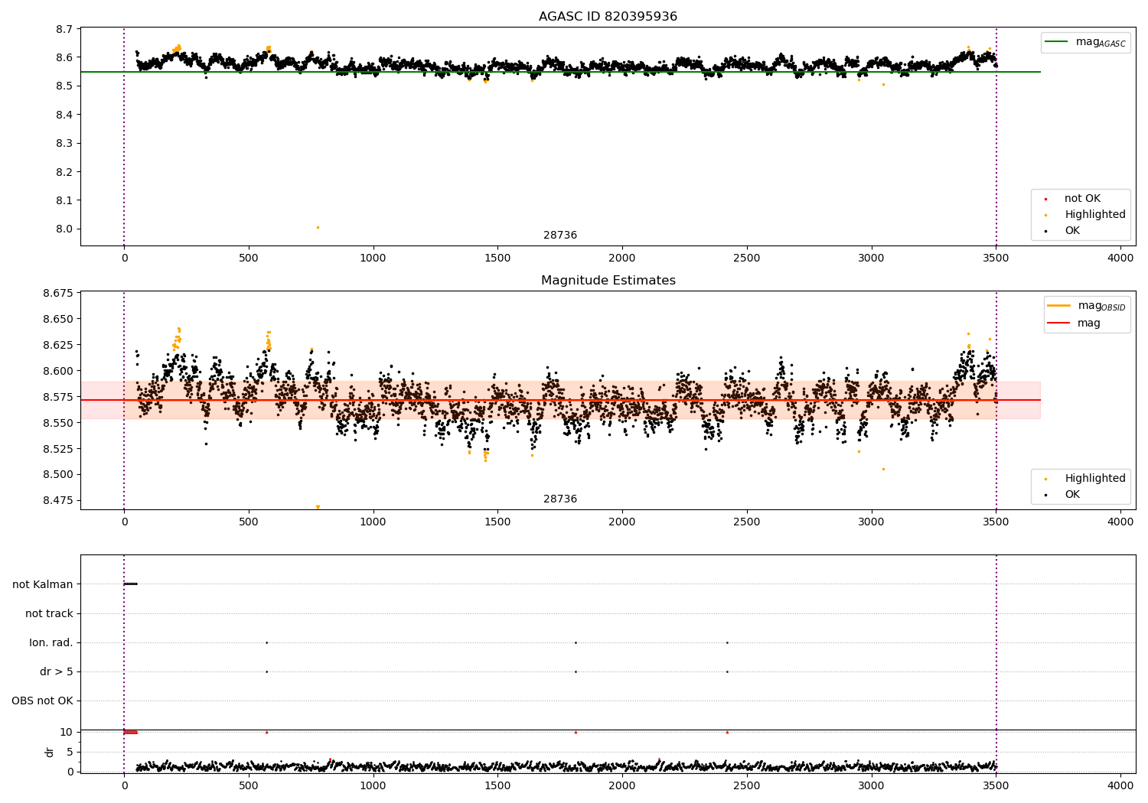Click 'Highlighted' in the top plot legend
Image resolution: width=1148 pixels, height=803 pixels.
(x=1094, y=215)
